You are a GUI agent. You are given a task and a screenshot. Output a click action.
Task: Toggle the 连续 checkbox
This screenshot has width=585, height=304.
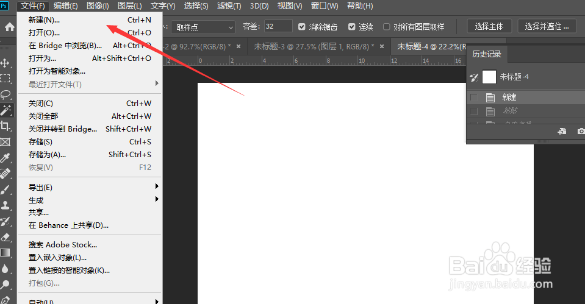(351, 27)
